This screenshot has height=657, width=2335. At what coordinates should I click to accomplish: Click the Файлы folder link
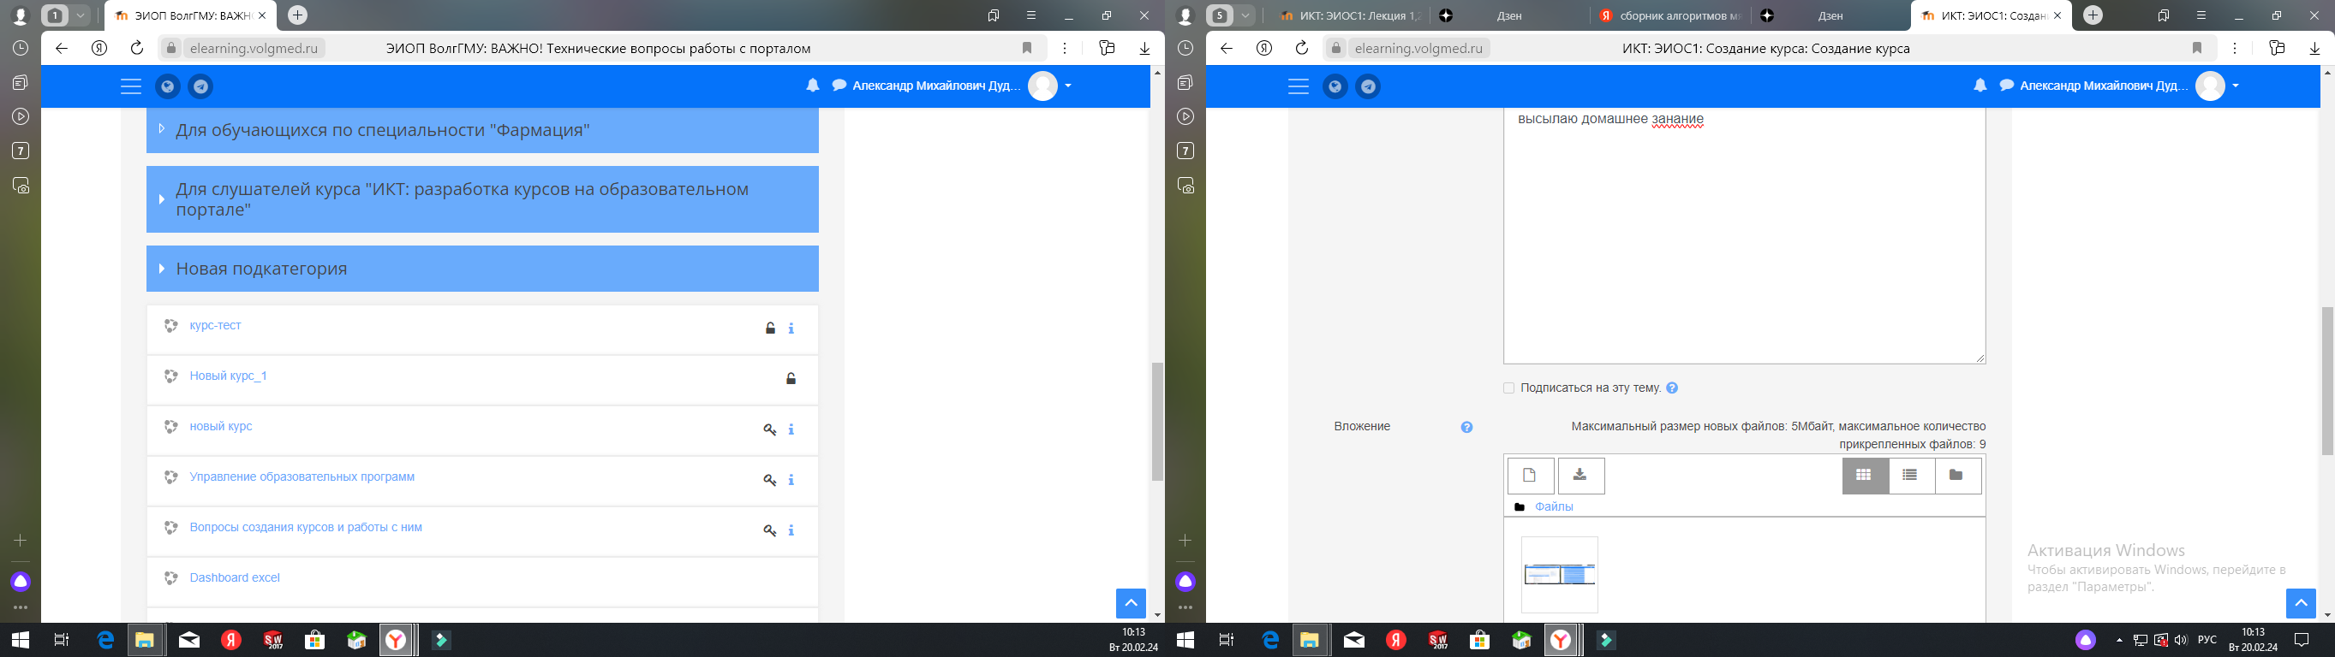(x=1555, y=506)
